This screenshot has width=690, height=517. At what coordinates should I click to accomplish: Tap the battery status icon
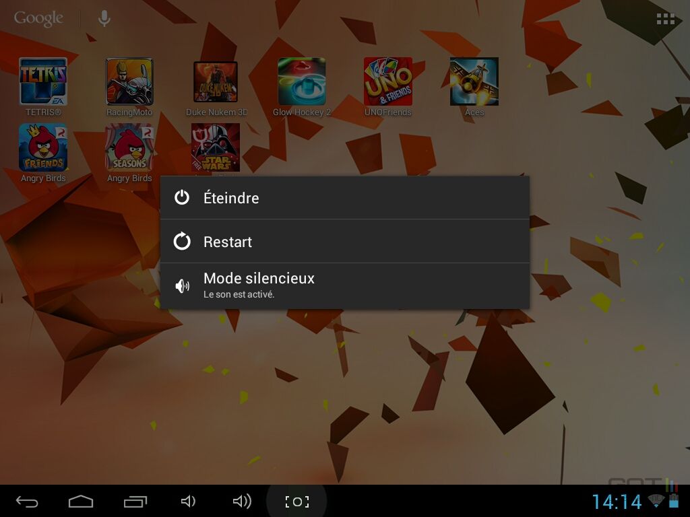pyautogui.click(x=673, y=500)
